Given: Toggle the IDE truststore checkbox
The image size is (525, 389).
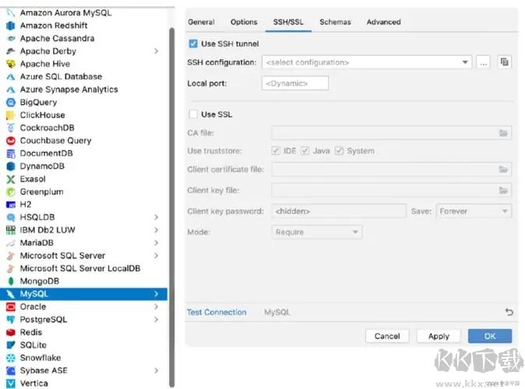Looking at the screenshot, I should click(x=276, y=151).
